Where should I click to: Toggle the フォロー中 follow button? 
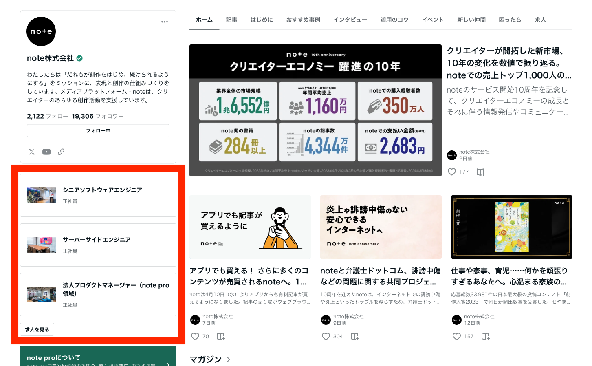click(x=98, y=131)
